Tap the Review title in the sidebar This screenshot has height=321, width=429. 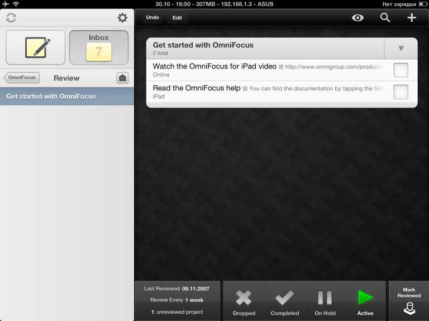click(x=66, y=78)
